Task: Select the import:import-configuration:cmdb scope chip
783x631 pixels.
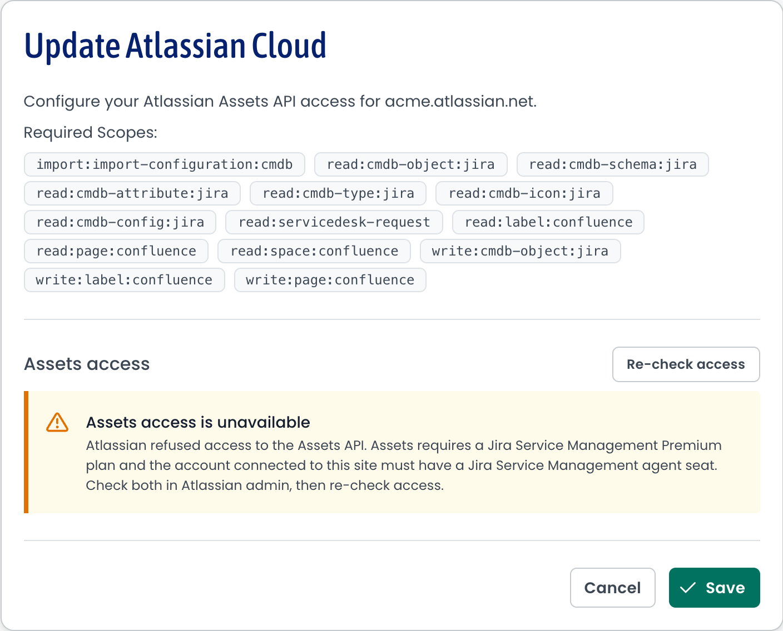Action: [x=165, y=164]
